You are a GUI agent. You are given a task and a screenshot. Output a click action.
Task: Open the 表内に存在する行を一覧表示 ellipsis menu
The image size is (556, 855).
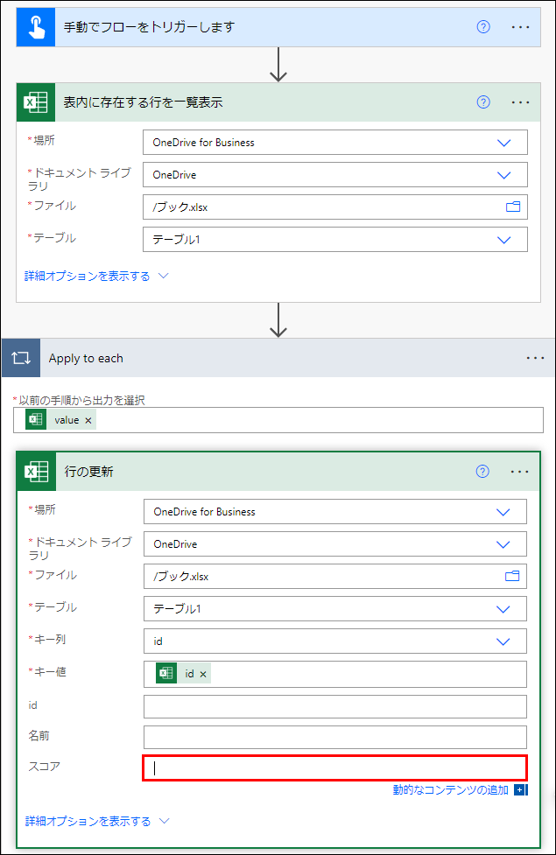520,102
